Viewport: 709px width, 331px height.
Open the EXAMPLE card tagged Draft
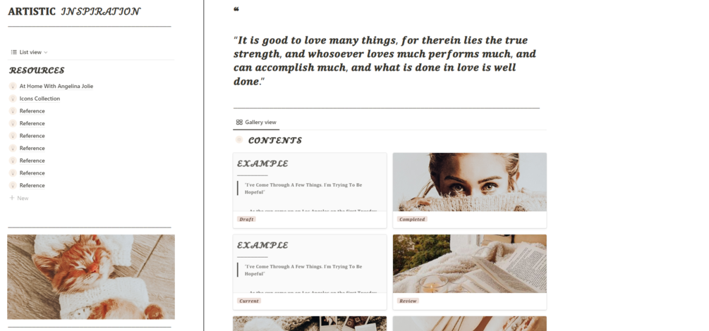coord(310,190)
